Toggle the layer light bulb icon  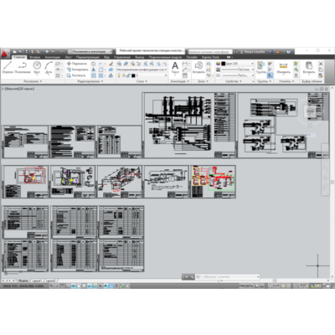[x=119, y=75]
